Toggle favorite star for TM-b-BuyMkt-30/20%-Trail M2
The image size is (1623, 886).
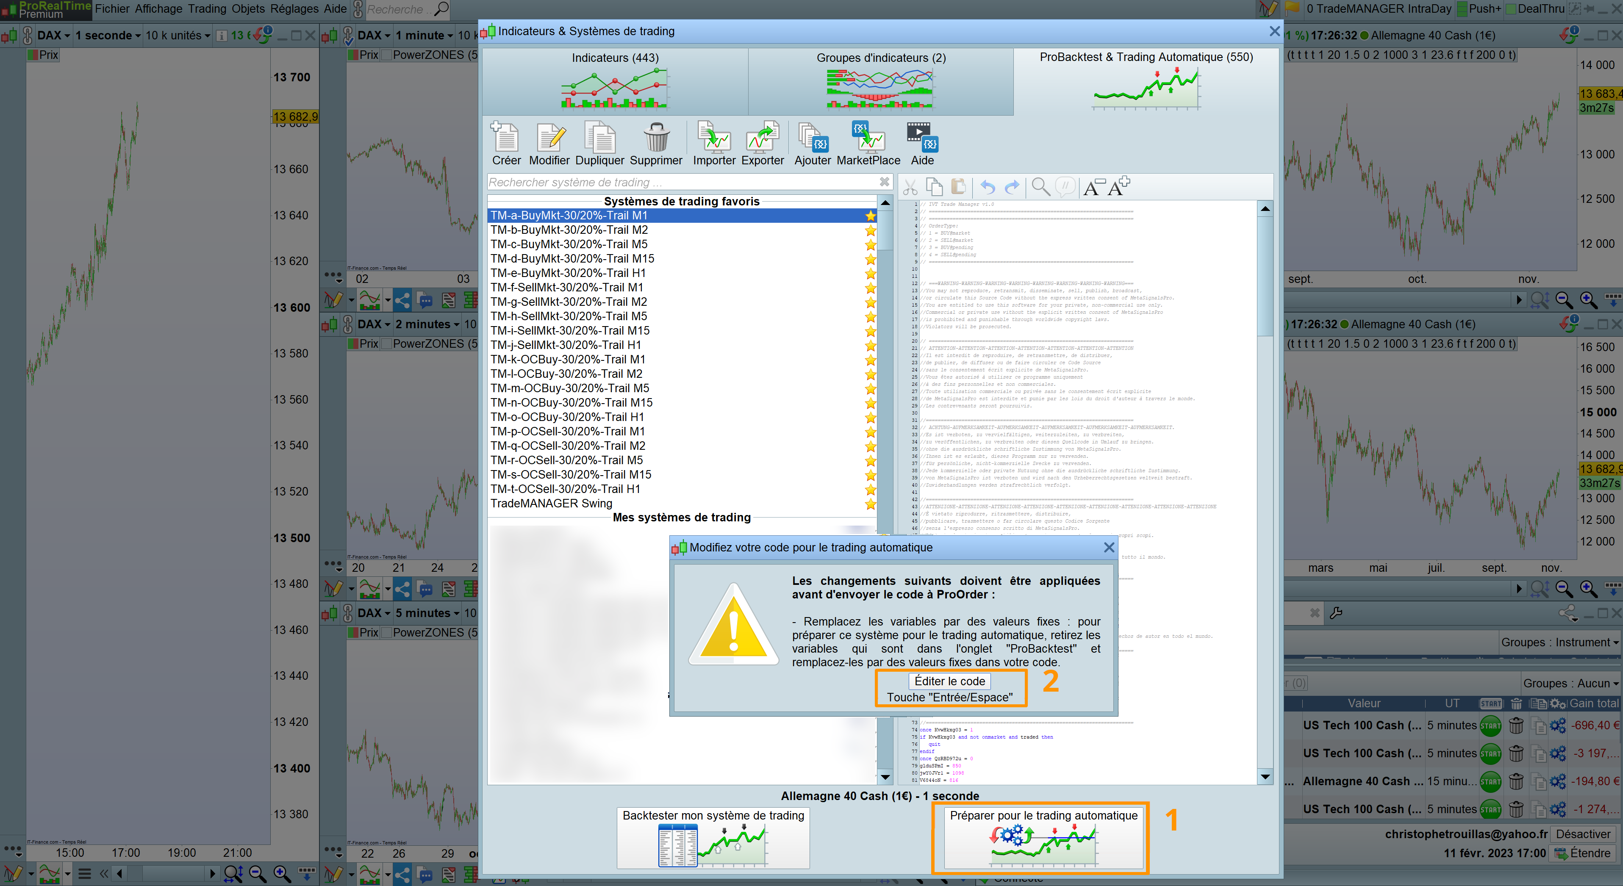point(870,230)
